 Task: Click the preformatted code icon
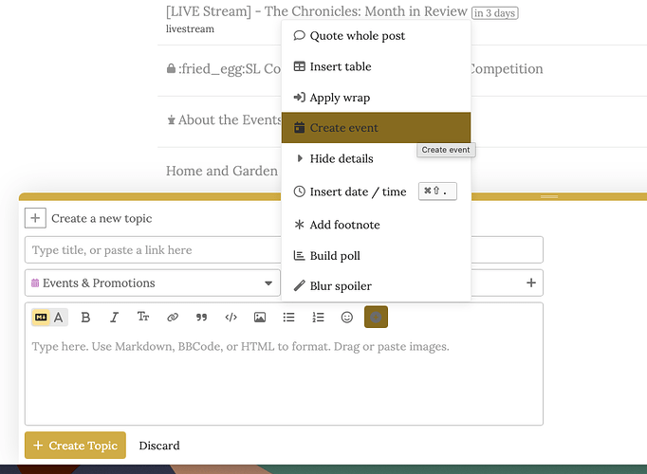[x=231, y=318]
